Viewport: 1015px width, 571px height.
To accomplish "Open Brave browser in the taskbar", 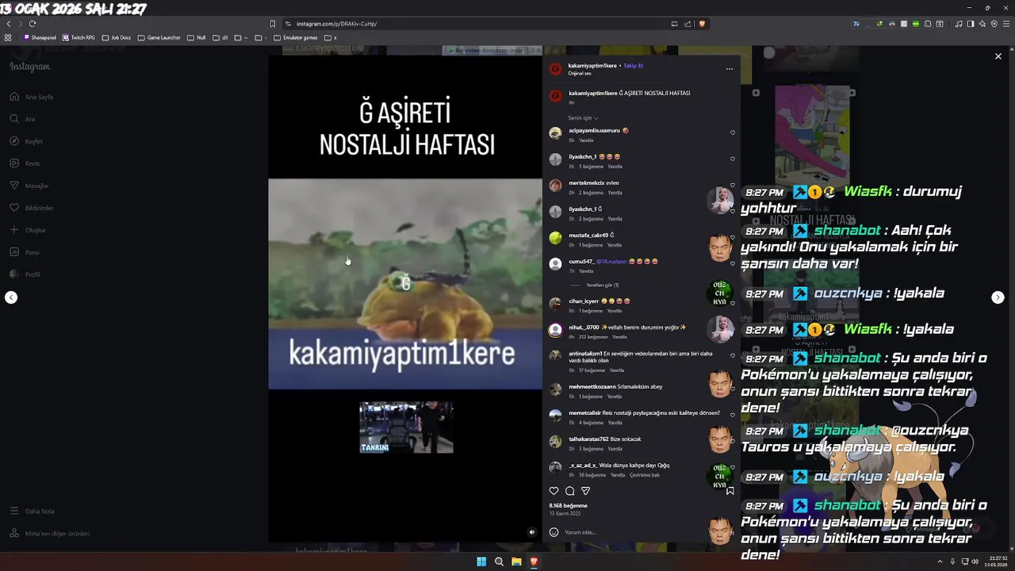I will click(534, 561).
